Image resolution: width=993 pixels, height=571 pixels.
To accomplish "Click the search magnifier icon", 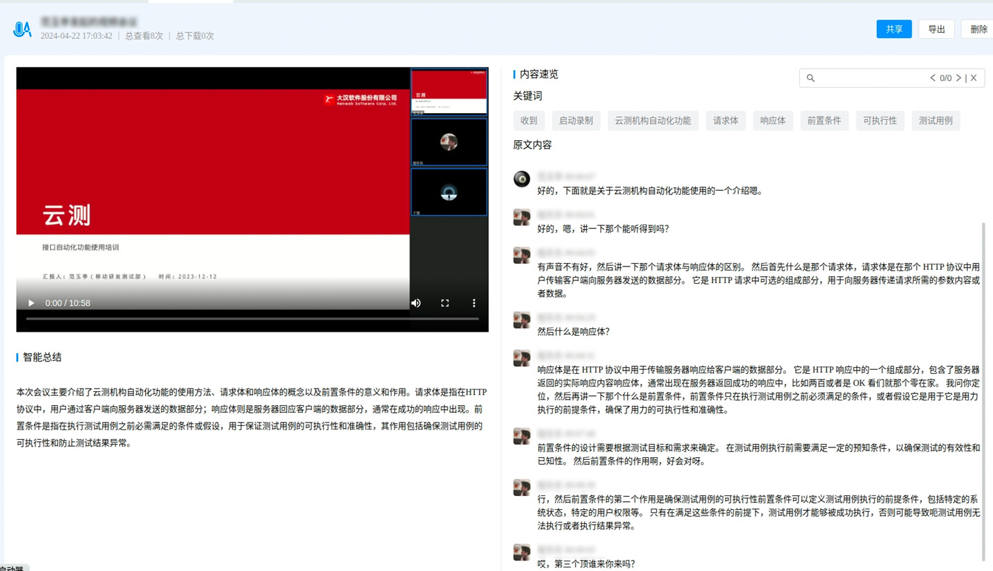I will tap(810, 78).
